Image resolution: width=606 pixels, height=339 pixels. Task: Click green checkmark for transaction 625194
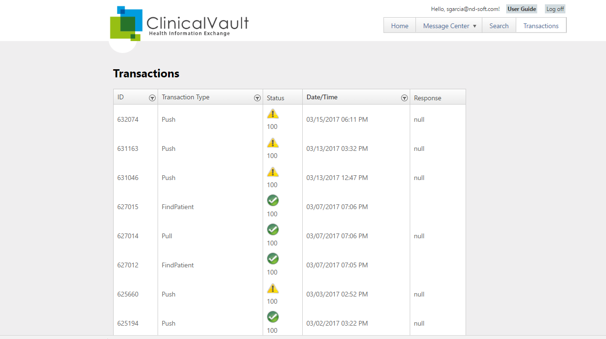(273, 317)
